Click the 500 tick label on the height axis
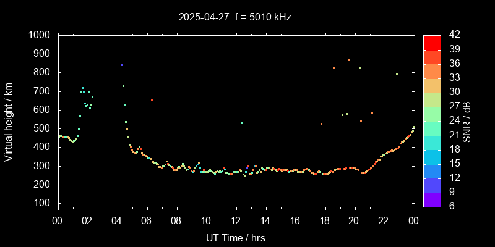This screenshot has height=247, width=495. tap(43, 128)
